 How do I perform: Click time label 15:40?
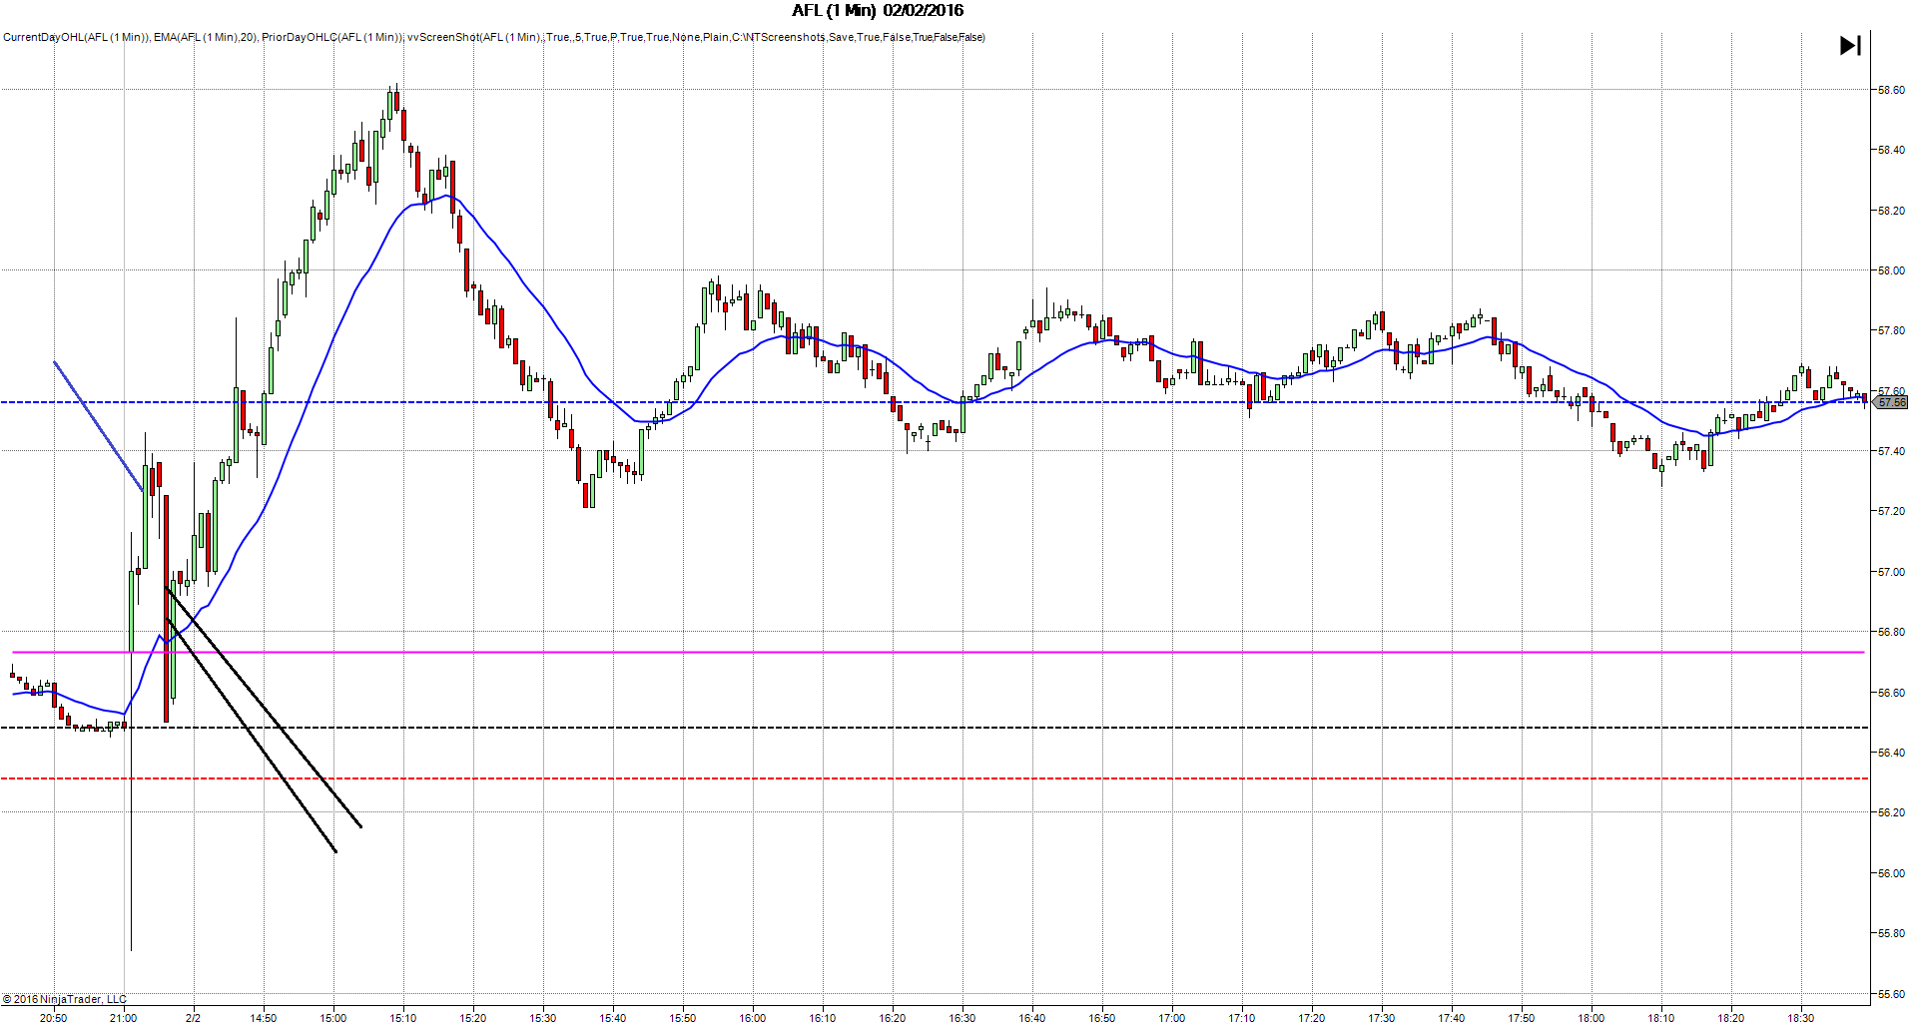(613, 1018)
